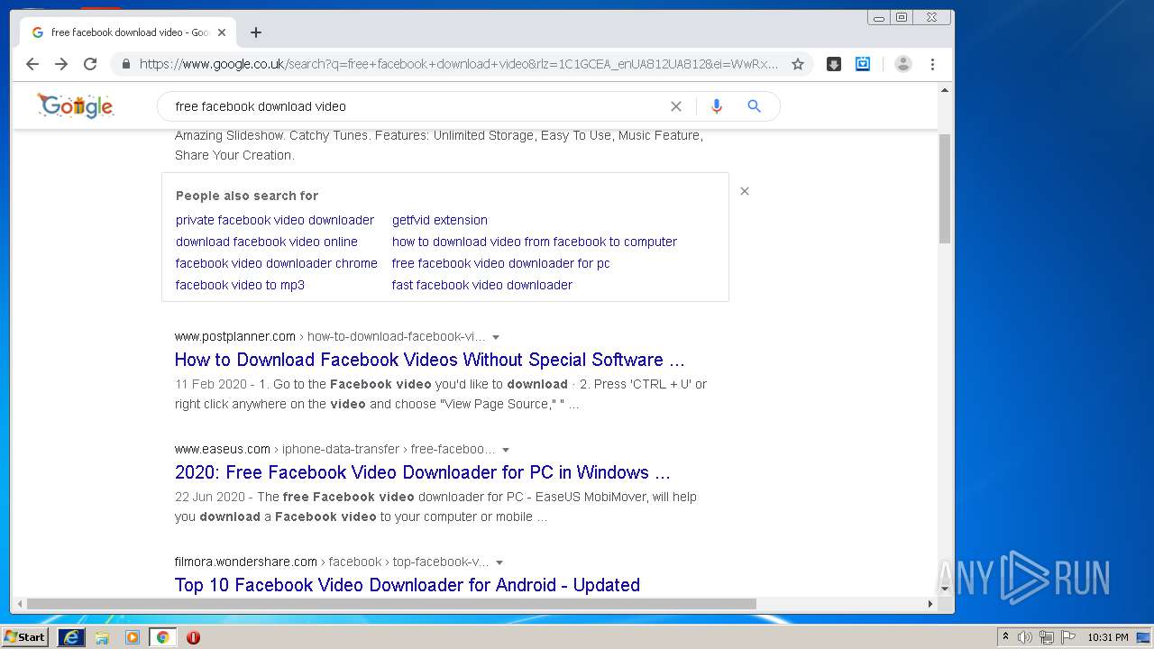Bookmark this page with star icon
1154x649 pixels.
click(x=797, y=64)
